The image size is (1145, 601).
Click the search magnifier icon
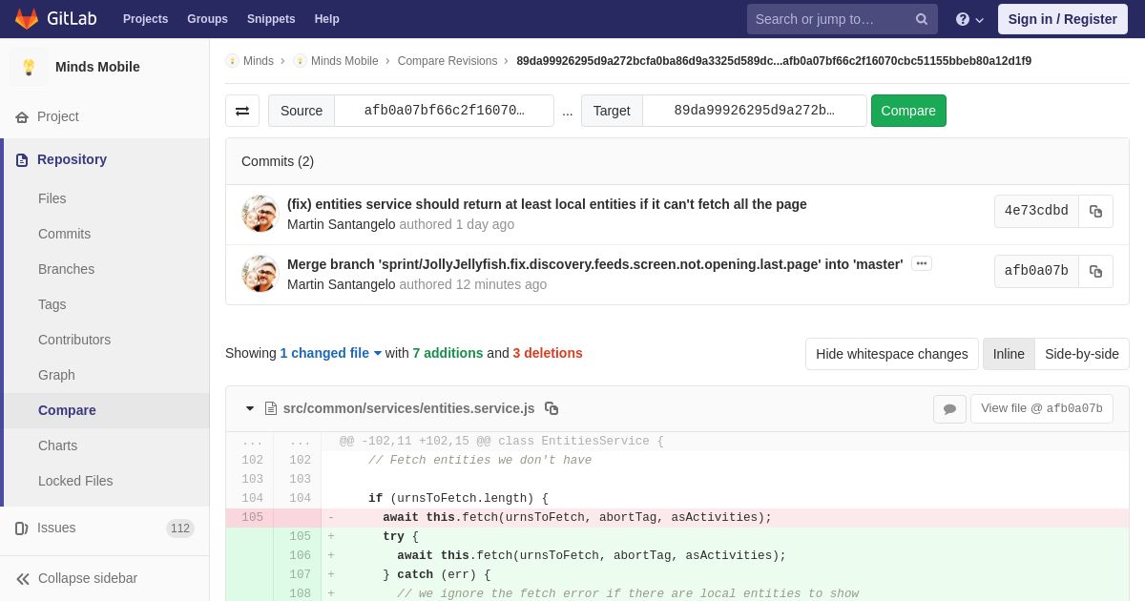coord(922,19)
